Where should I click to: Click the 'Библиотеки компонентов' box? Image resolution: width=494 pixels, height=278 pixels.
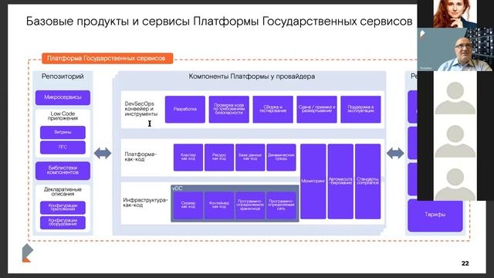point(63,171)
